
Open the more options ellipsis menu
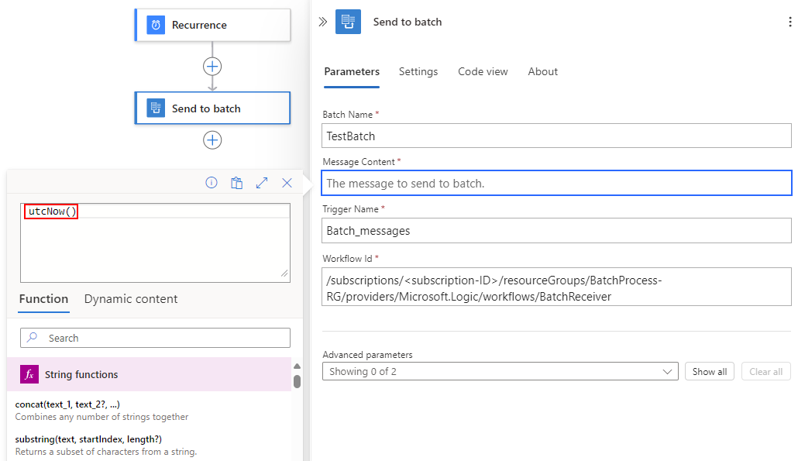click(x=789, y=22)
